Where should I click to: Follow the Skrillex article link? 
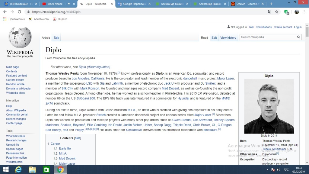(x=210, y=83)
